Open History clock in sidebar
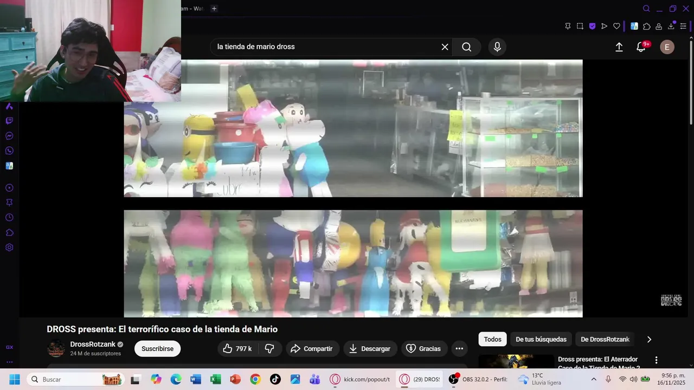 [9, 217]
